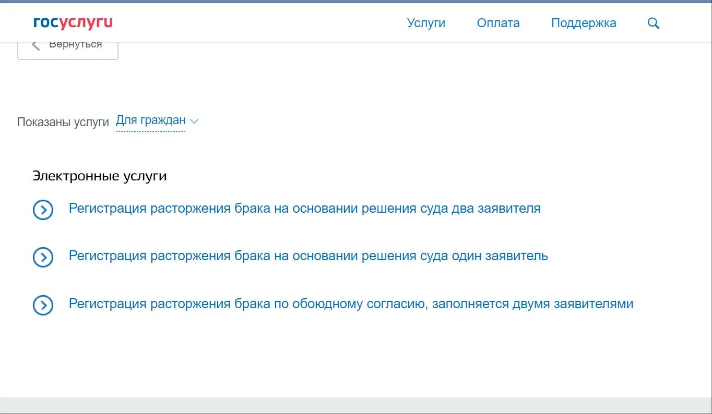
Task: Click arrow icon beside 'по обоюдному согласию' service
Action: [x=43, y=306]
